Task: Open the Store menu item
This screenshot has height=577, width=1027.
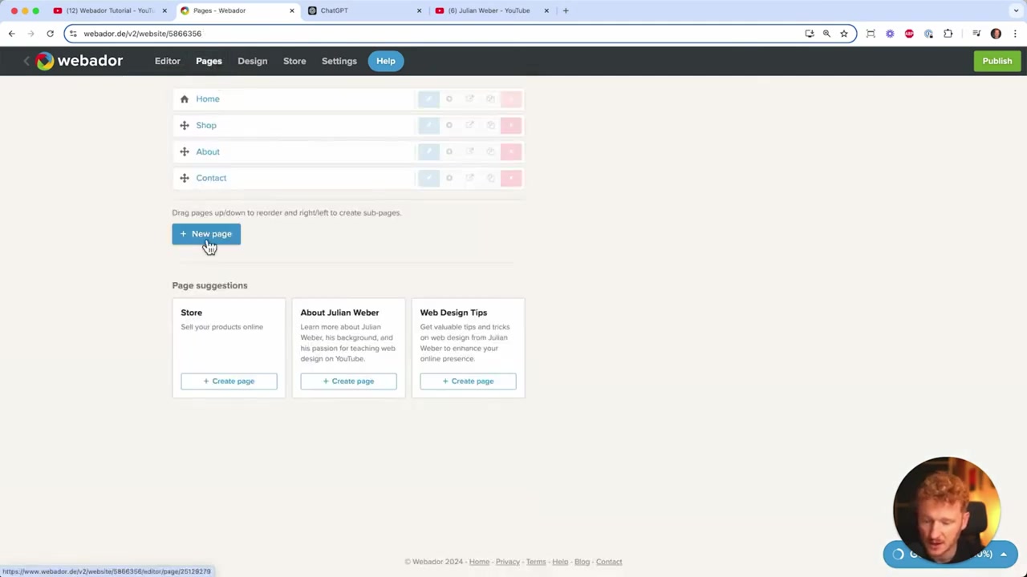Action: pyautogui.click(x=294, y=61)
